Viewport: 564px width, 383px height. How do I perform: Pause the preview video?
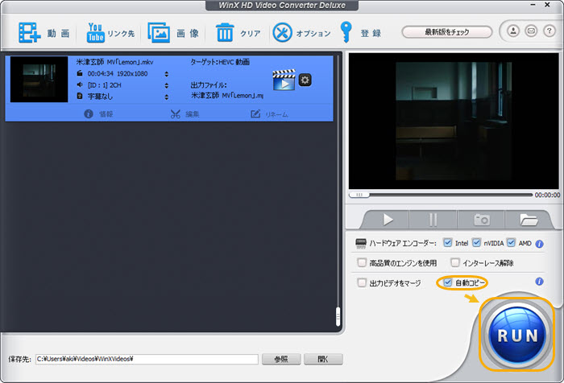pyautogui.click(x=433, y=219)
